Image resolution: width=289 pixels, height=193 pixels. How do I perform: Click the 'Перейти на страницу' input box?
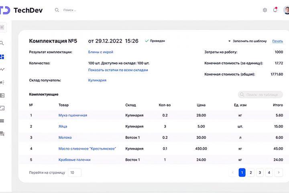[75, 172]
